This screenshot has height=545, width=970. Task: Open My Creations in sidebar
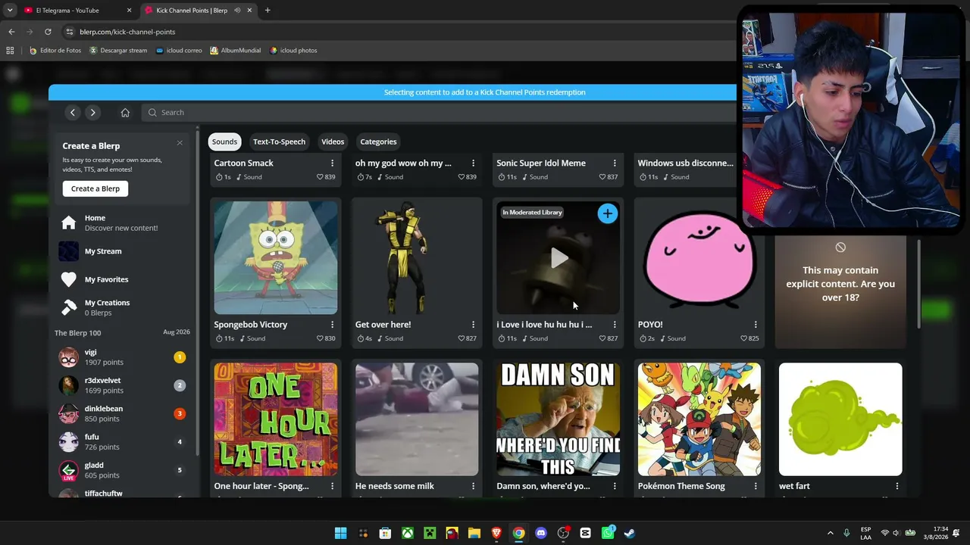(x=121, y=307)
